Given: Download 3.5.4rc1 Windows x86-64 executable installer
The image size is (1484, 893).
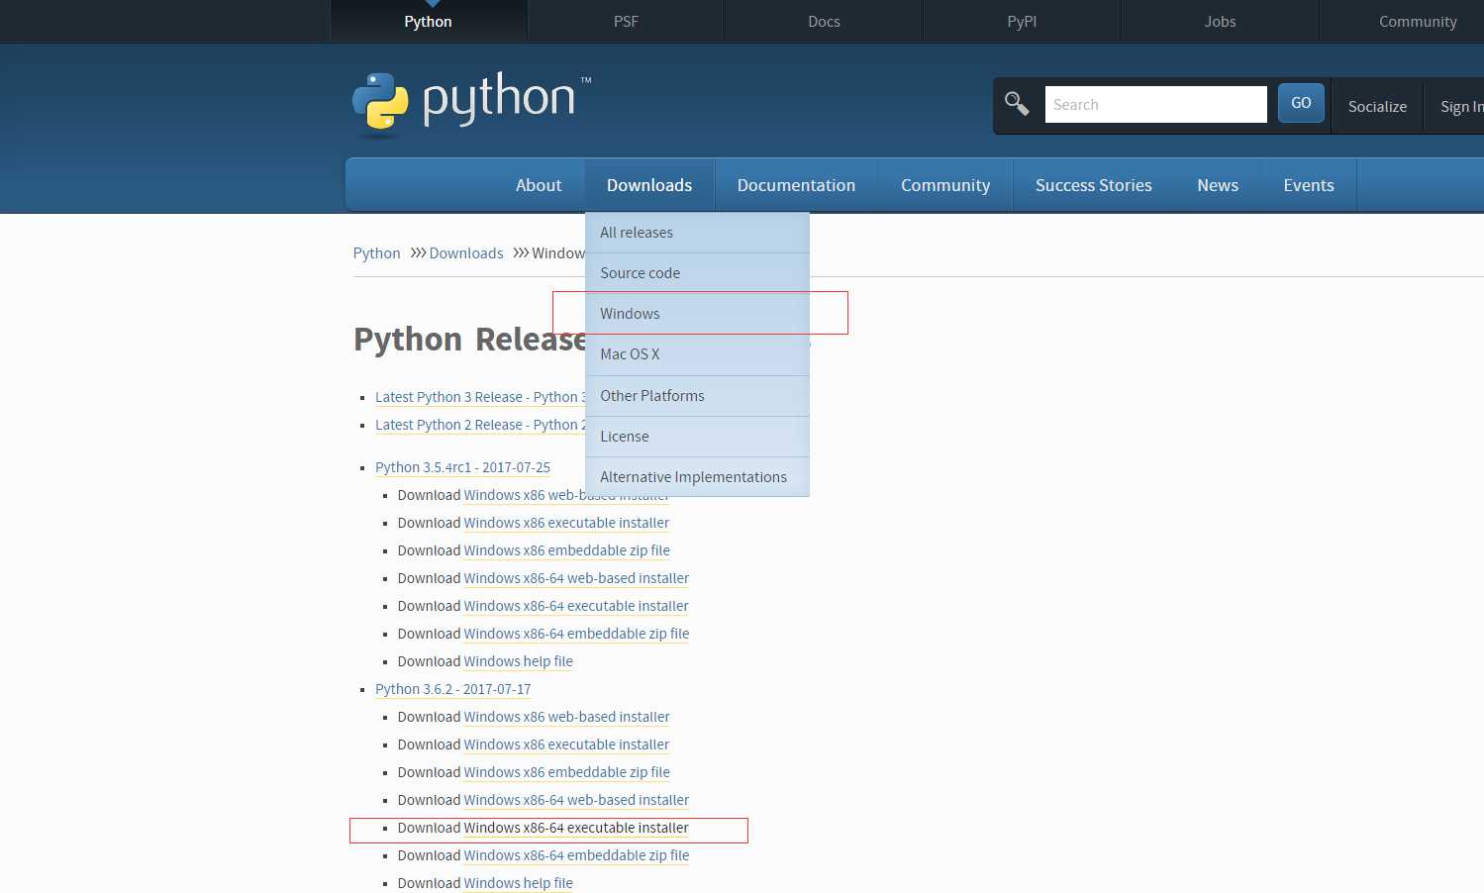Looking at the screenshot, I should (x=576, y=606).
